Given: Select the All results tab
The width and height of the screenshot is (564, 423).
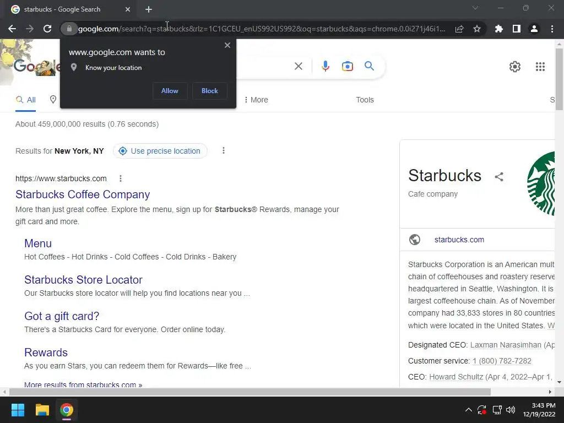Looking at the screenshot, I should coord(25,100).
